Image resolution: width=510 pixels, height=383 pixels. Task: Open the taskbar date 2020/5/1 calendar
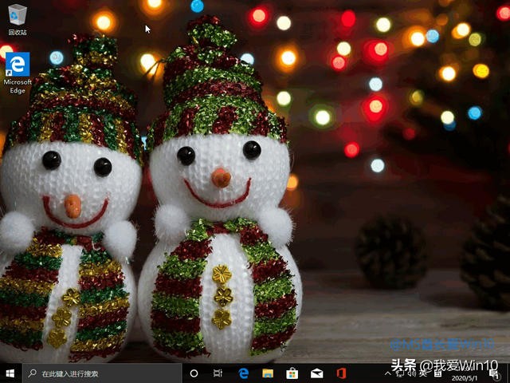coord(465,377)
